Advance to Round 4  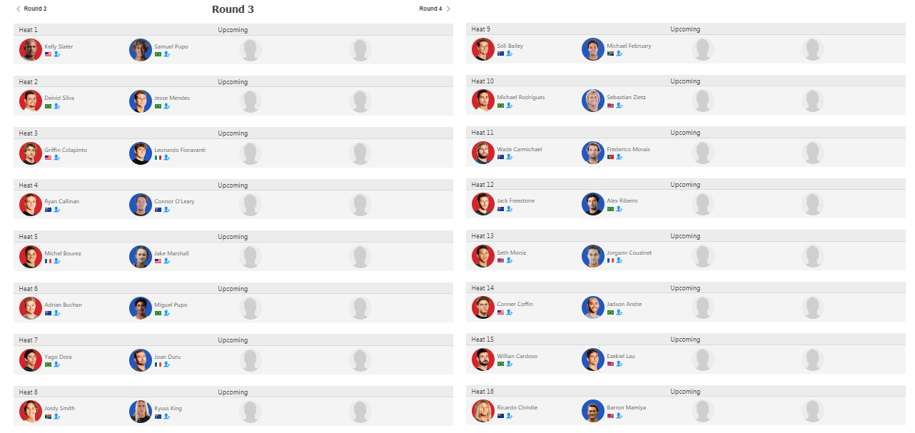[x=430, y=9]
